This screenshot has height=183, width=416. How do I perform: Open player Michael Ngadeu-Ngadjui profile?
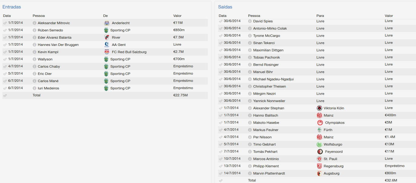[274, 79]
